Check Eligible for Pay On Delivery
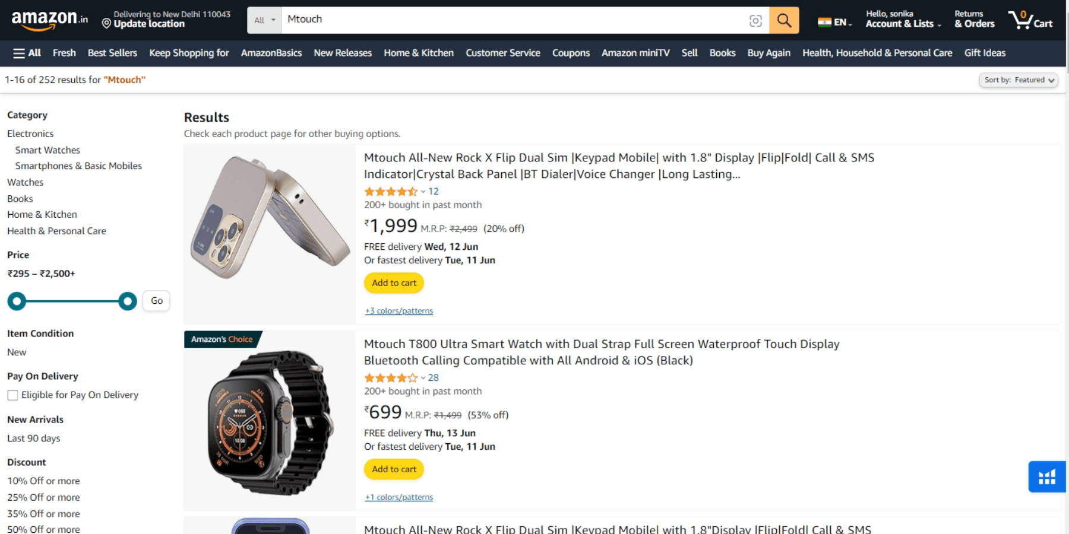This screenshot has height=534, width=1069. (x=12, y=395)
